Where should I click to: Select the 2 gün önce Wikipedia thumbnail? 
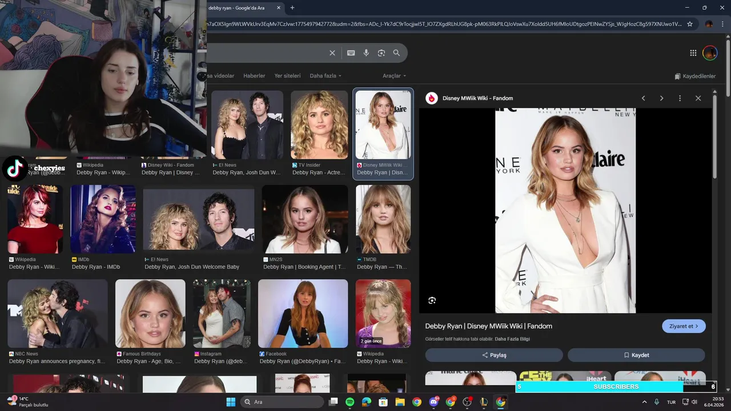click(x=383, y=313)
